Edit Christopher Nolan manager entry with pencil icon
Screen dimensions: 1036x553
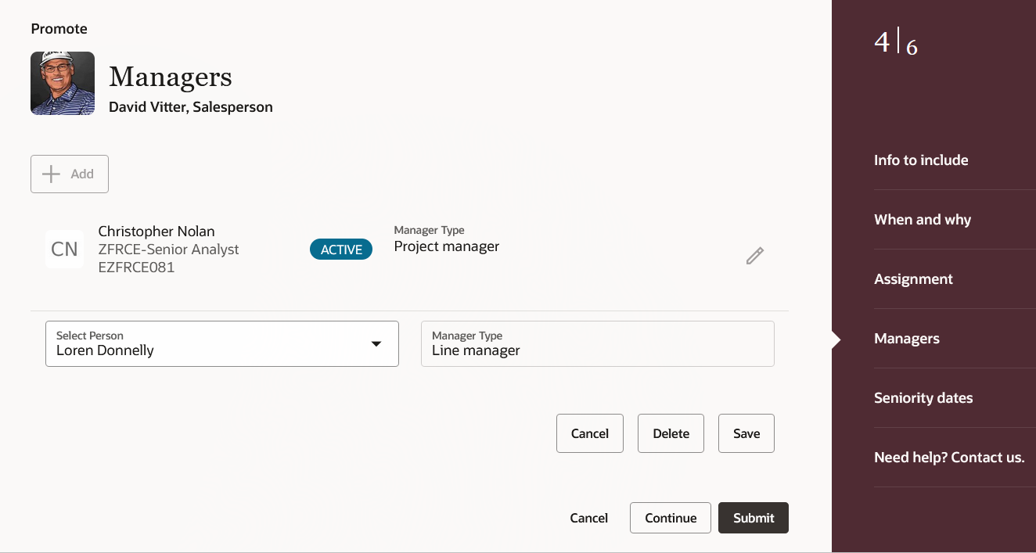754,256
